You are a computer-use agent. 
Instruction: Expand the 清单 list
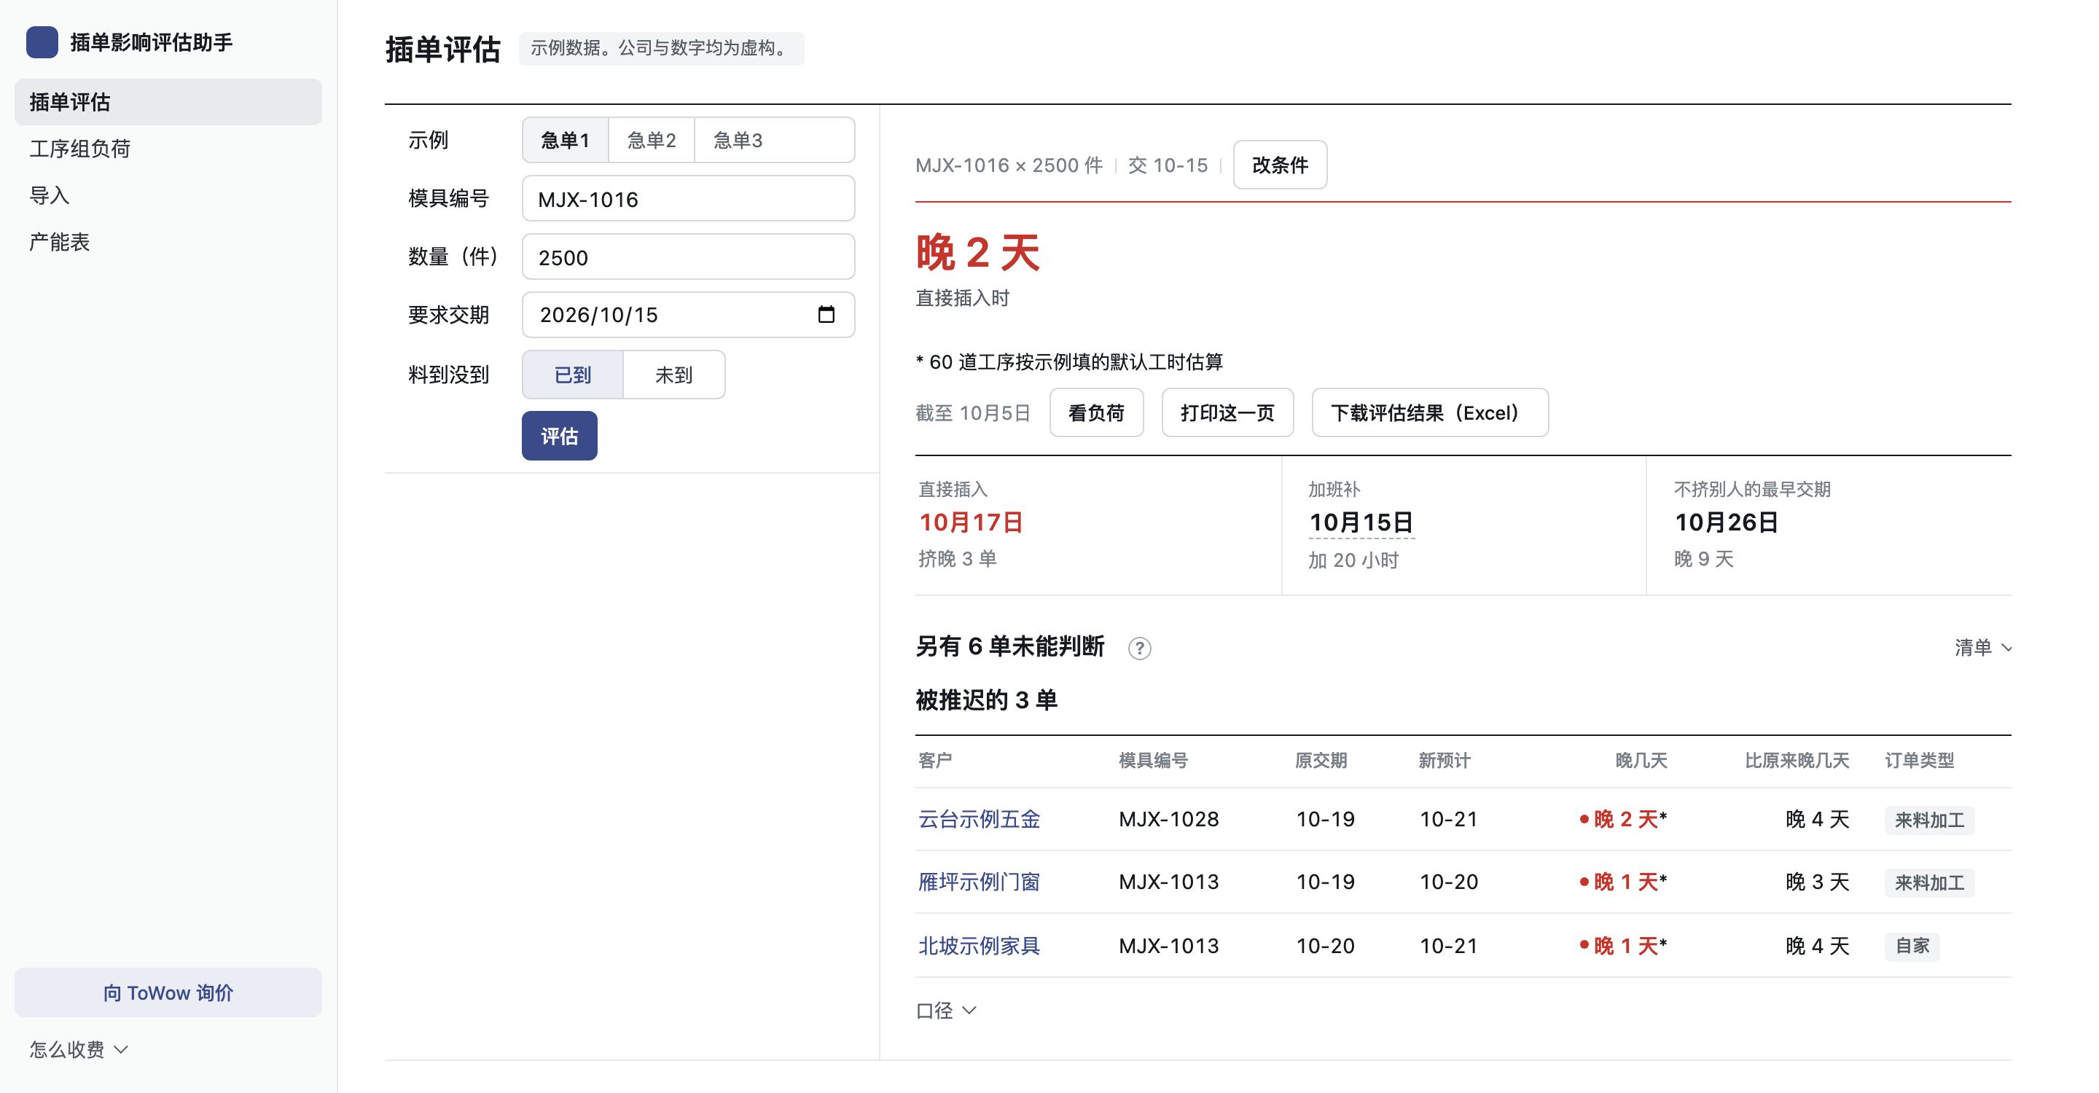(x=1983, y=648)
